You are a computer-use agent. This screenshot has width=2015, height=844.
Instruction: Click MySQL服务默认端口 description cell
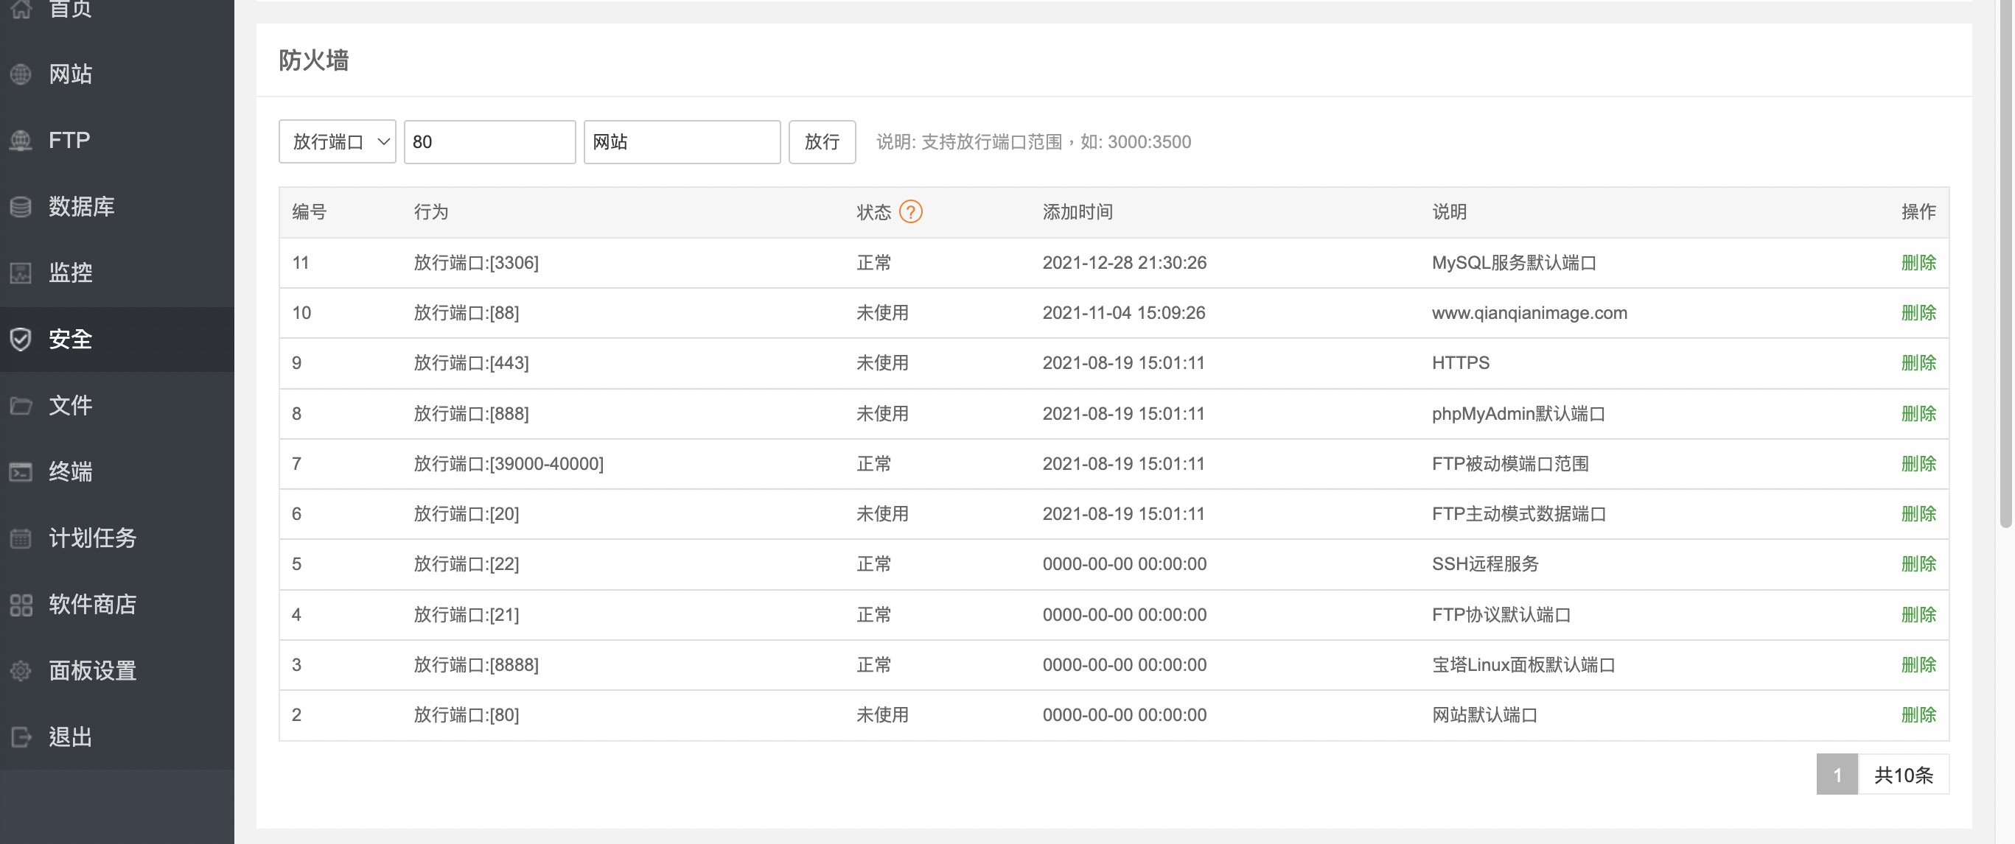coord(1514,263)
